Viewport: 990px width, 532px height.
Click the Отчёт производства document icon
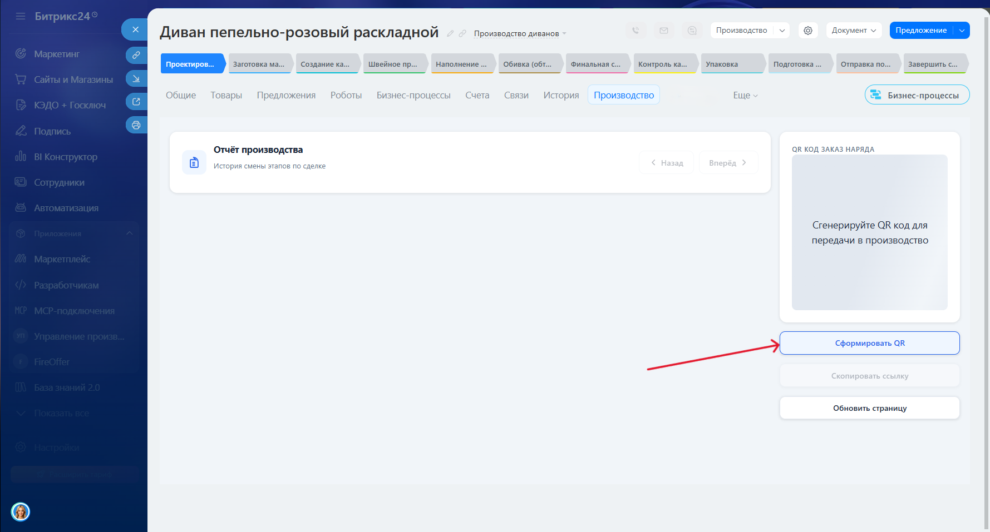pos(194,162)
